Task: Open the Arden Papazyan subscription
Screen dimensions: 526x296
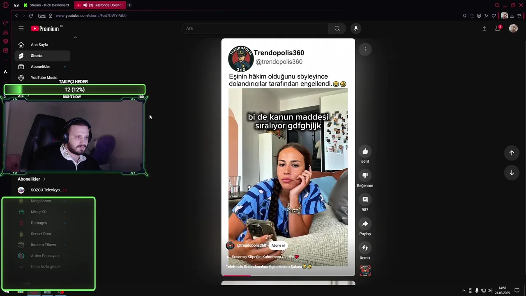Action: click(x=42, y=256)
